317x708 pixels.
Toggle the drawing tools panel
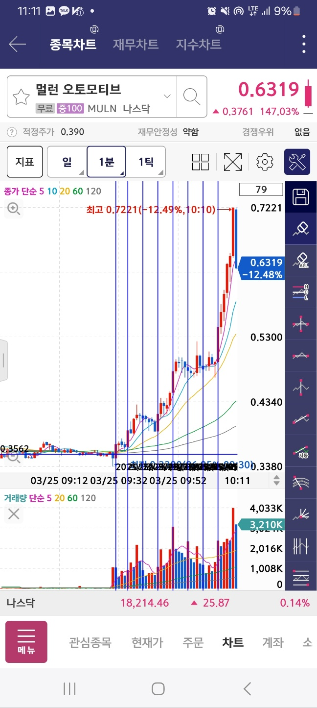pos(297,162)
